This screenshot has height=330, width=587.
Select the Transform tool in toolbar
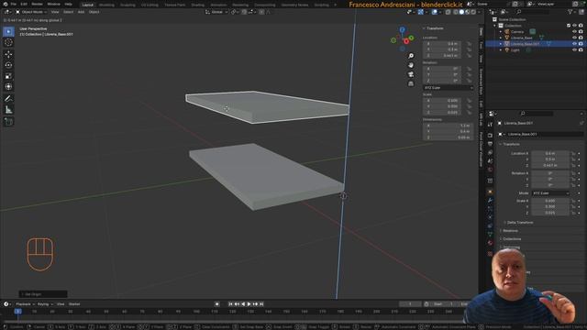pyautogui.click(x=8, y=87)
